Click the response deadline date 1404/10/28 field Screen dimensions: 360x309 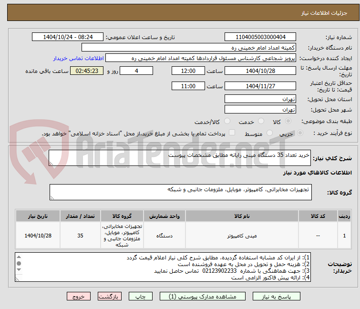click(260, 71)
